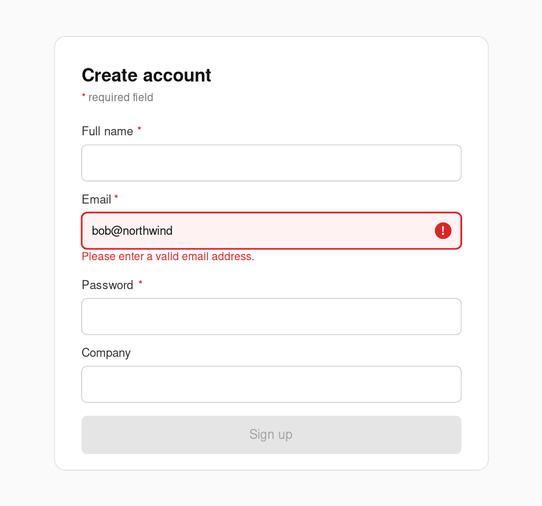Click the 'required field' legend text
542x506 pixels.
(120, 98)
